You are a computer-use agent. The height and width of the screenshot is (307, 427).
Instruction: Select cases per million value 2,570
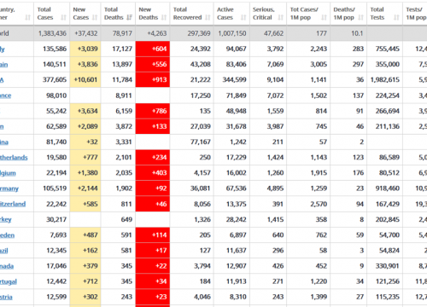(x=319, y=204)
